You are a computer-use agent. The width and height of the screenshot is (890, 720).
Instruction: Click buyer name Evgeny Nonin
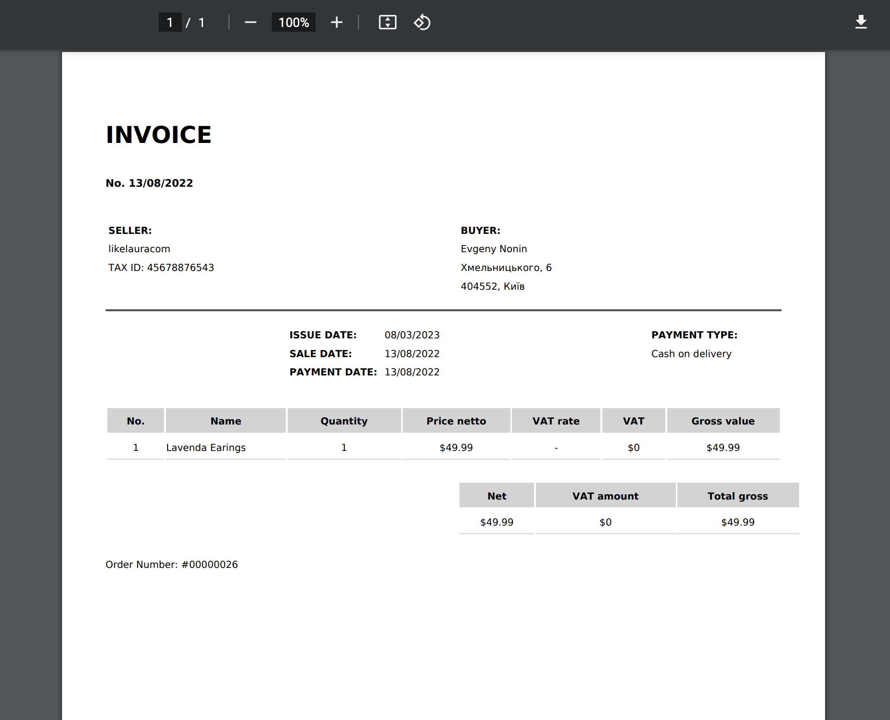(494, 249)
